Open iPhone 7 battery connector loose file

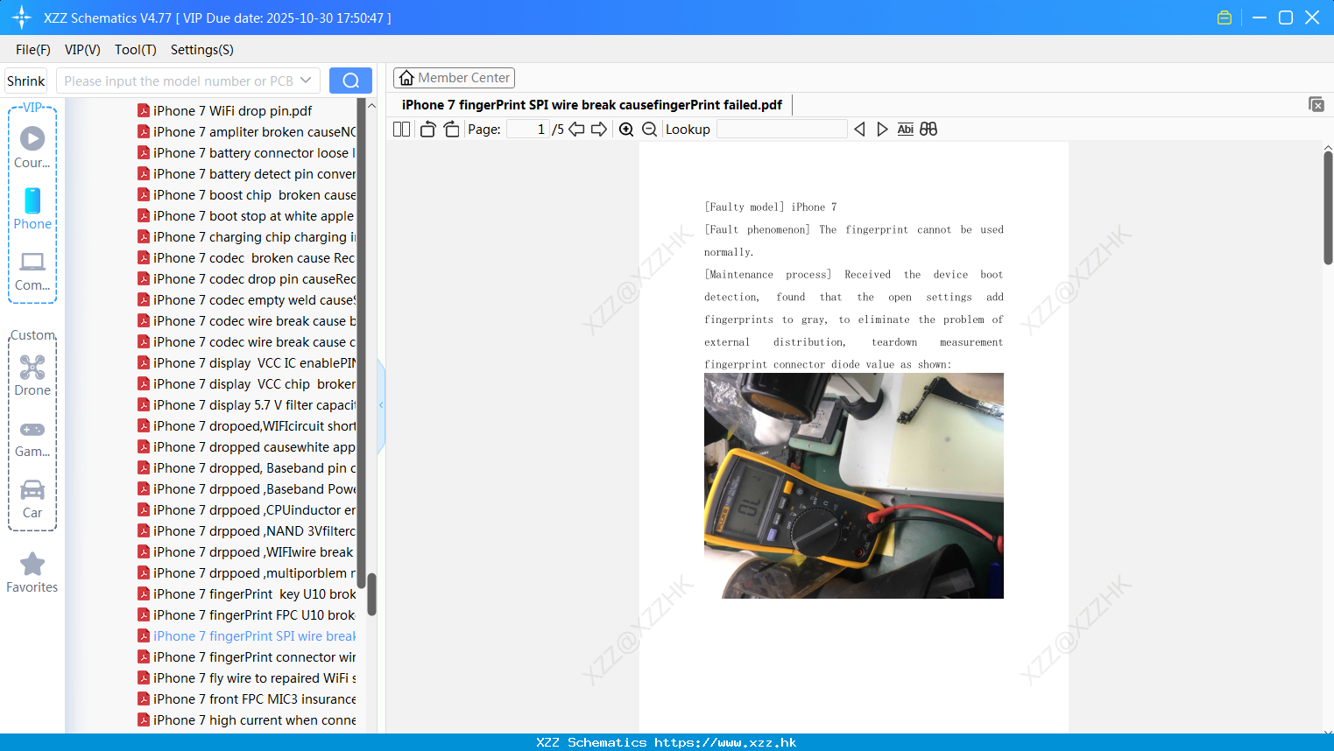255,152
